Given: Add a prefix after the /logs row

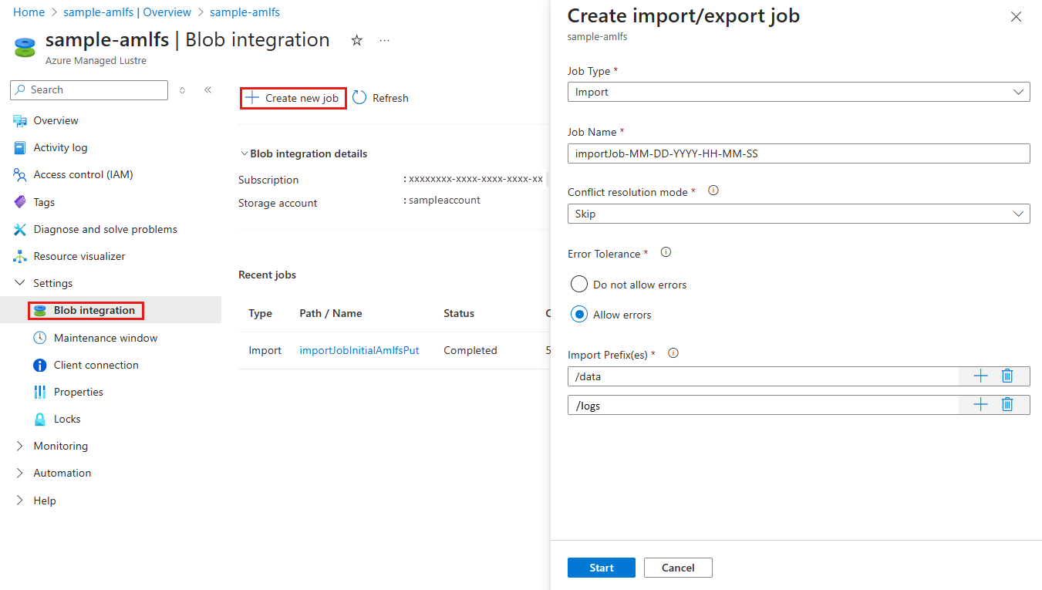Looking at the screenshot, I should (x=980, y=404).
